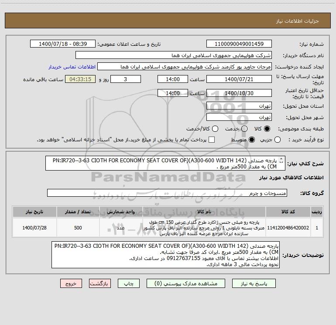Click the 'چاپ' print button

tap(129, 284)
